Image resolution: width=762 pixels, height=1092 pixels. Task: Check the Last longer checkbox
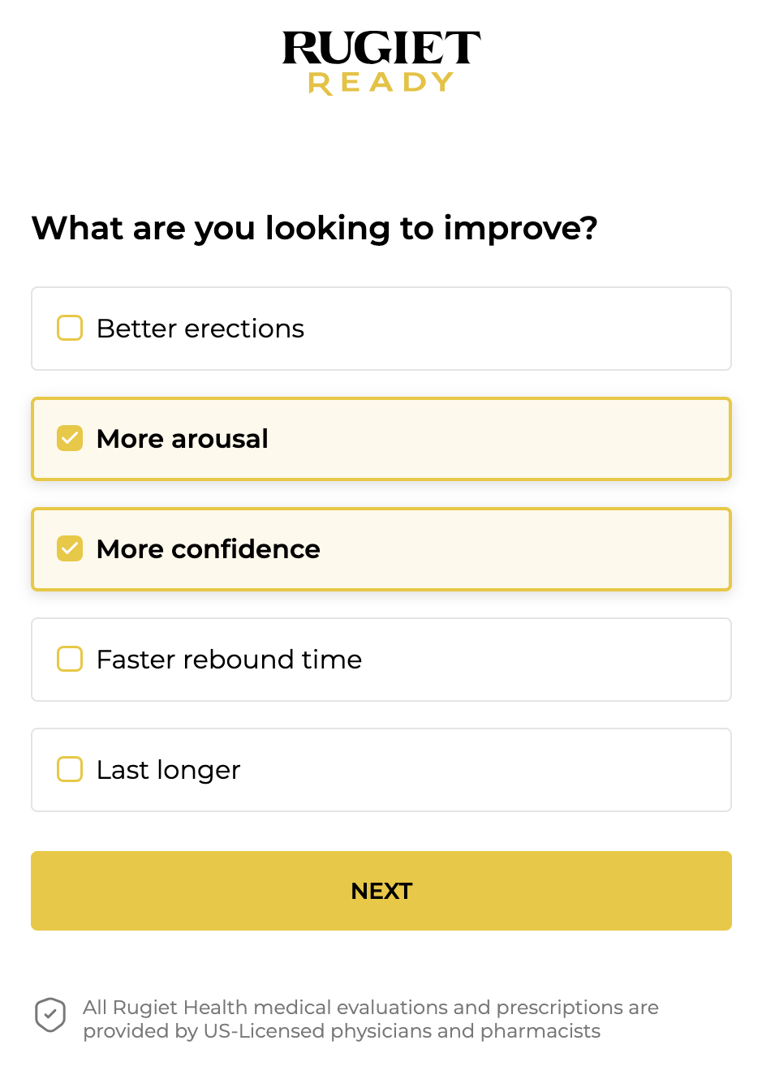coord(70,770)
